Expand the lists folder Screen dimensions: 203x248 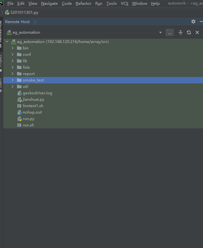tap(13, 67)
